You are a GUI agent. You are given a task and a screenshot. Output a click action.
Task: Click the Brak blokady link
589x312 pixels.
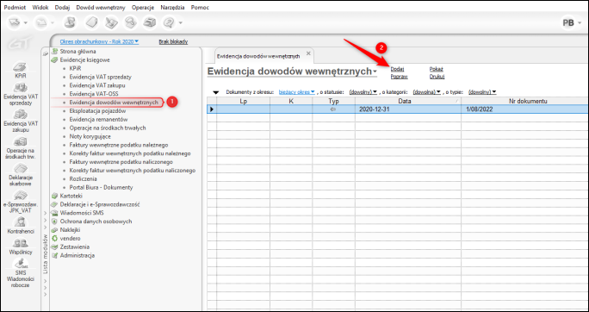174,41
